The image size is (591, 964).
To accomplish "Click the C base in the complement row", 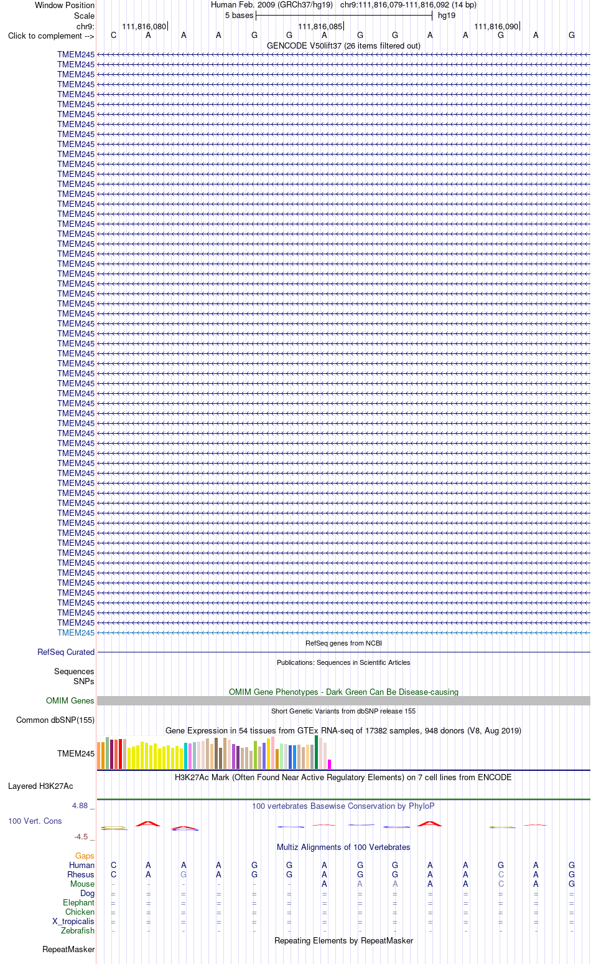I will (x=114, y=36).
